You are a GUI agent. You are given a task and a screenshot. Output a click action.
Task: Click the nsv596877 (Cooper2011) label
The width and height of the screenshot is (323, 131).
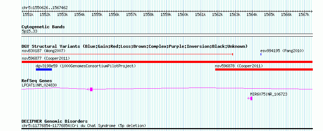(46, 59)
